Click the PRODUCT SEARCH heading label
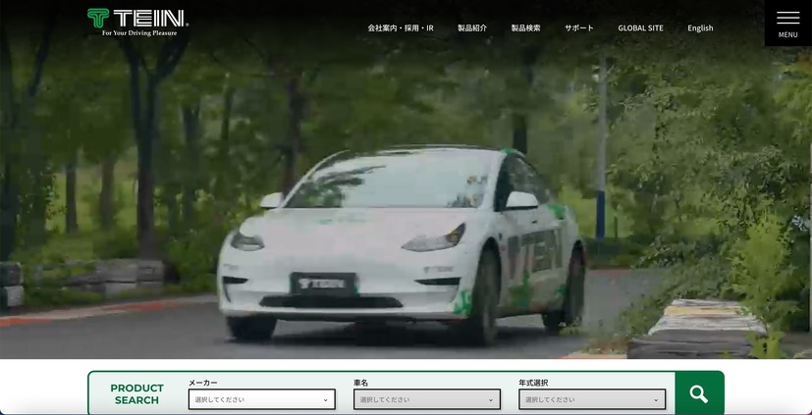Image resolution: width=812 pixels, height=415 pixels. pyautogui.click(x=136, y=393)
